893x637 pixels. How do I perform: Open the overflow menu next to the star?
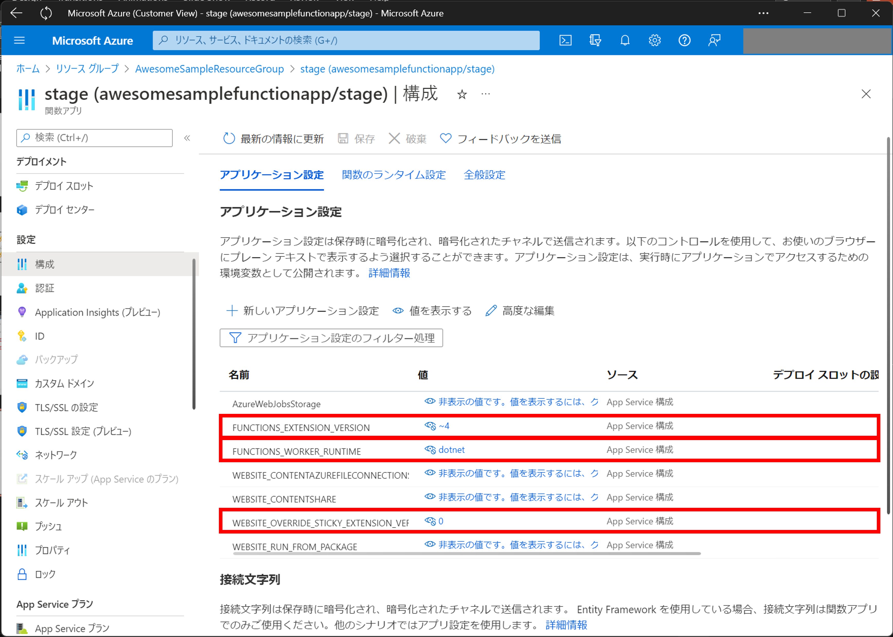(486, 94)
